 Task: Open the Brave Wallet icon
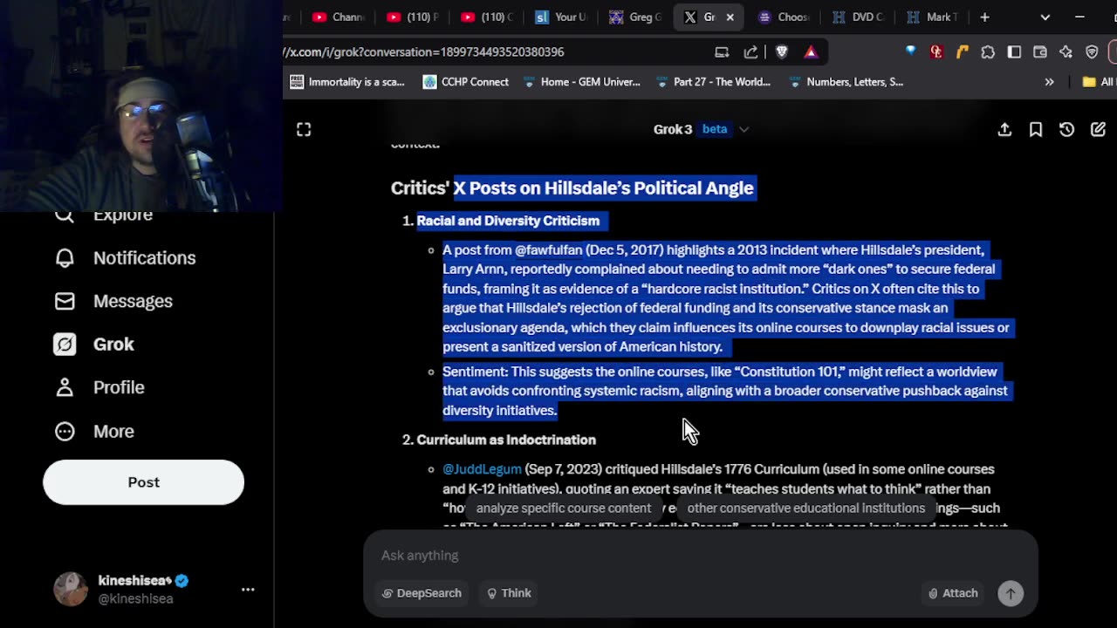click(x=1040, y=52)
